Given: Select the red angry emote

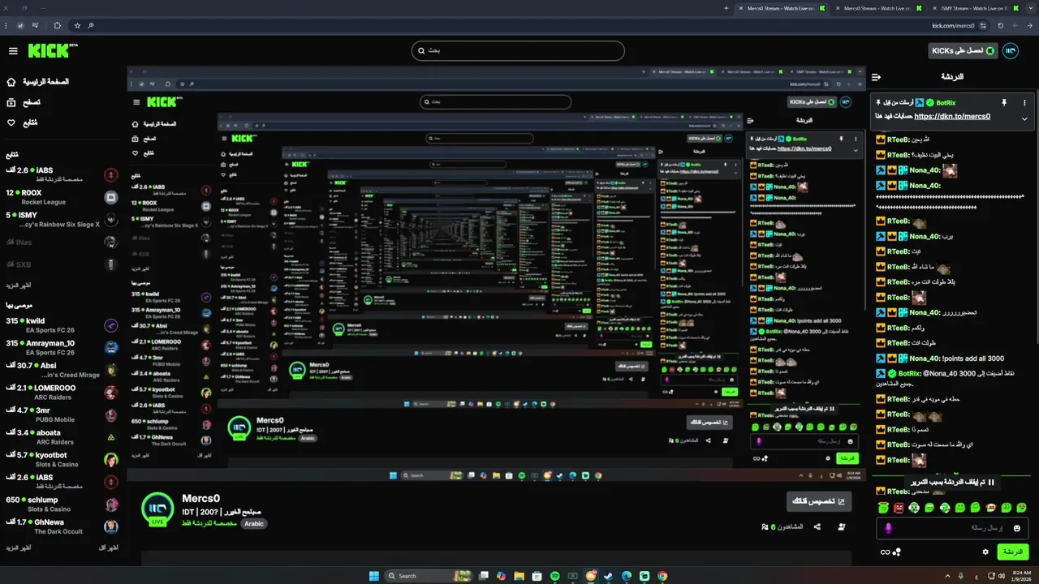Looking at the screenshot, I should [899, 508].
